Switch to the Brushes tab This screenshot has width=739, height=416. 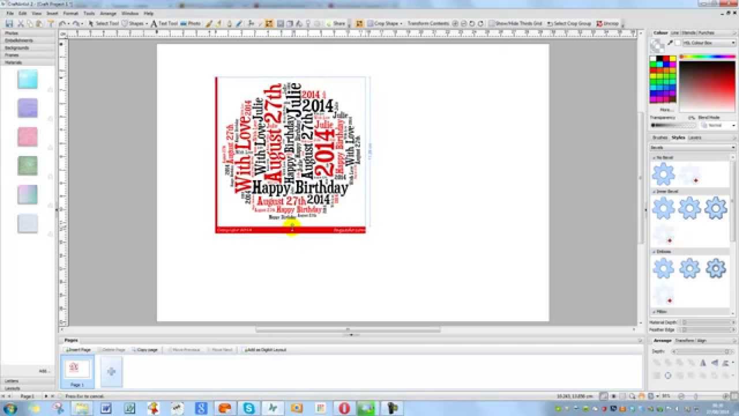660,138
